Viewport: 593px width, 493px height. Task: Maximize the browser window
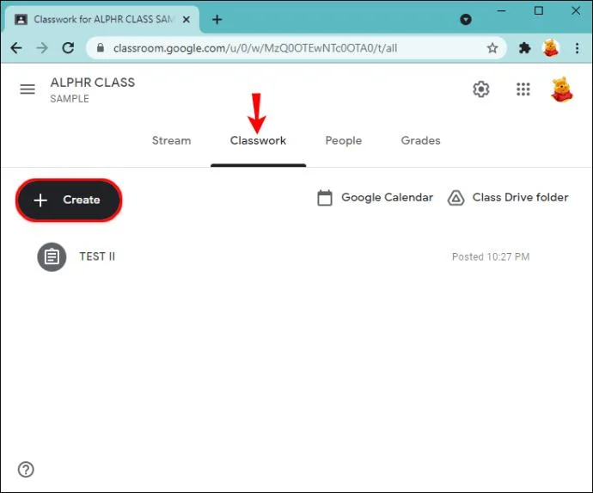539,10
